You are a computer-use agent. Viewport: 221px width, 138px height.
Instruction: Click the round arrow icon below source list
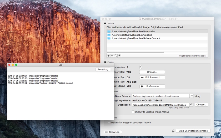click(x=119, y=56)
